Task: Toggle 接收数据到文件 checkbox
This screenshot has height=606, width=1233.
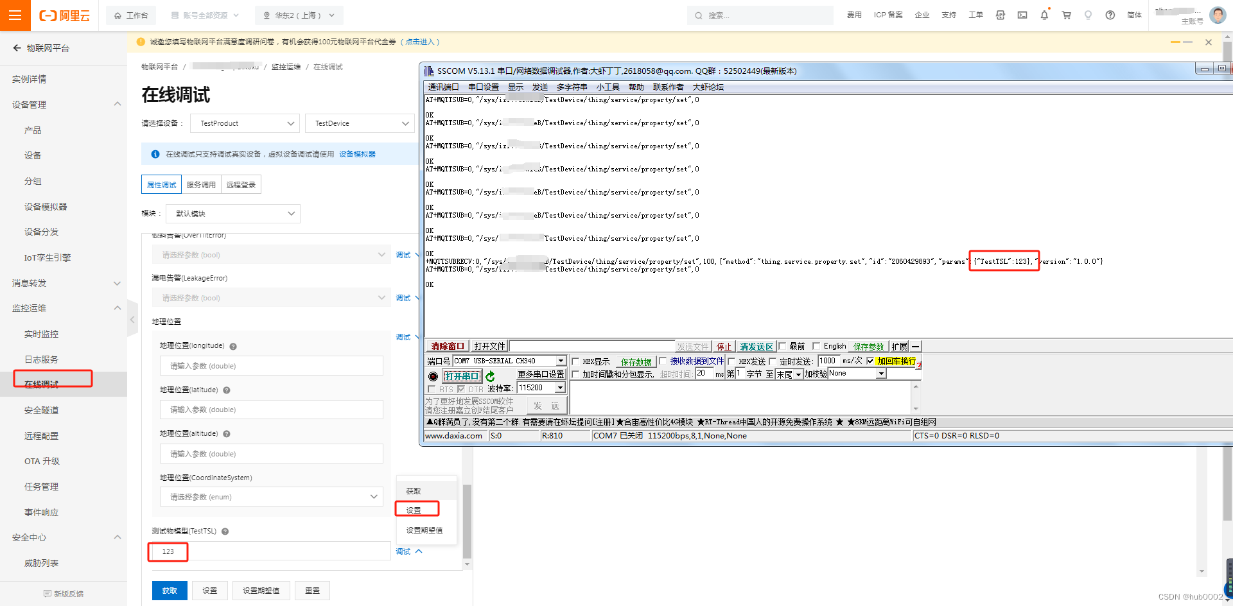Action: 663,361
